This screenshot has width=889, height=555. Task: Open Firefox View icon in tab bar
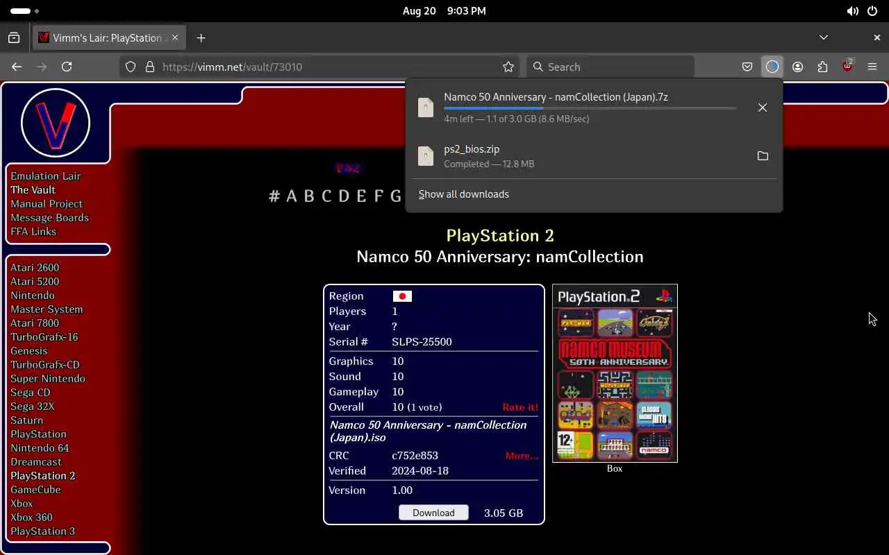[14, 37]
